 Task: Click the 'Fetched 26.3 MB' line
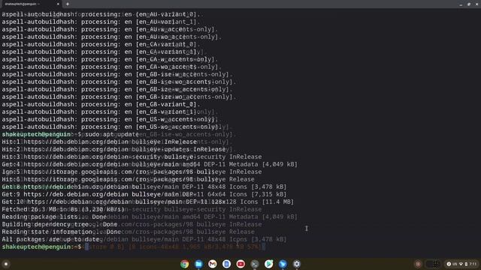(63, 209)
